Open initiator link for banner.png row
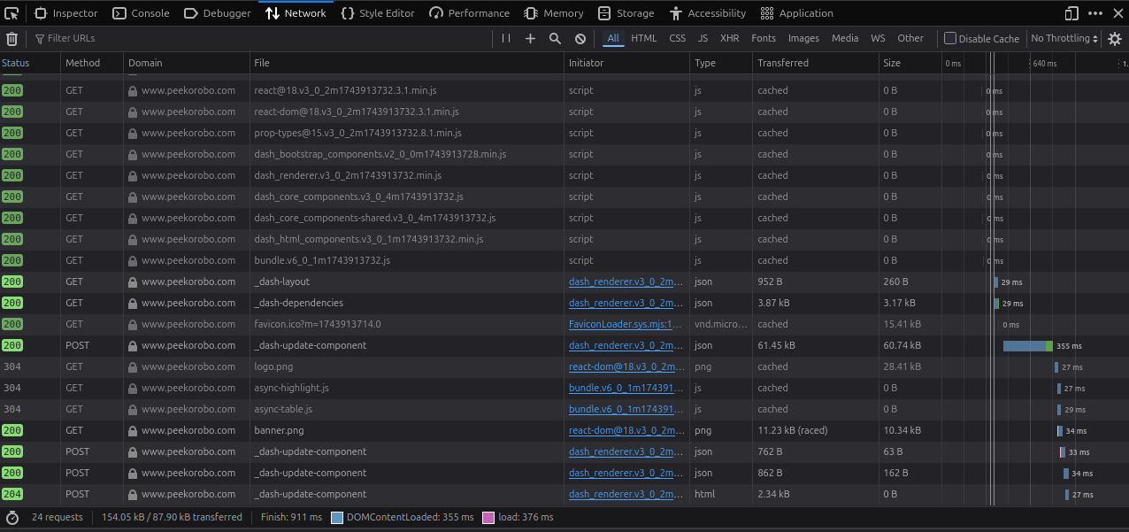The width and height of the screenshot is (1129, 532). 626,430
